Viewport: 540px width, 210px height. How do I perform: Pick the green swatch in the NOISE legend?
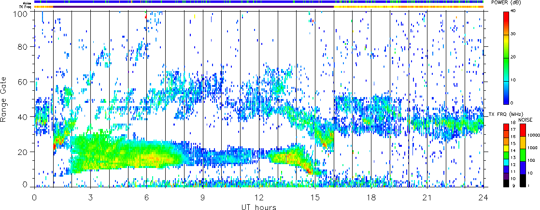coord(523,155)
